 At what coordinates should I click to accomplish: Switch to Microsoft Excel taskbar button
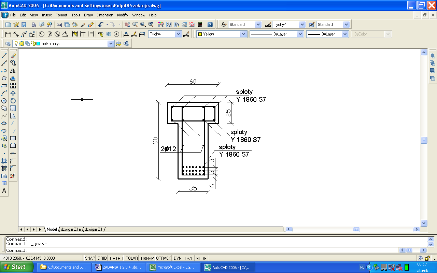[x=173, y=267]
